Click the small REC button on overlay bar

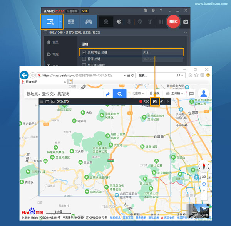tap(144, 101)
